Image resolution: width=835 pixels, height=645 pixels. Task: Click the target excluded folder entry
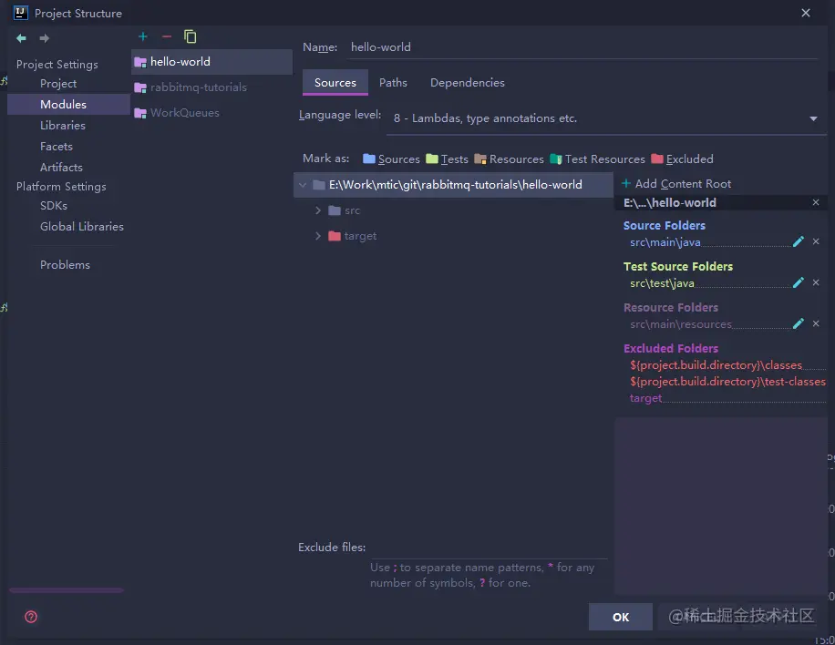pos(645,398)
